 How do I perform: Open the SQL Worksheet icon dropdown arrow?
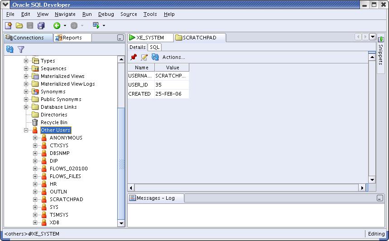click(x=104, y=25)
